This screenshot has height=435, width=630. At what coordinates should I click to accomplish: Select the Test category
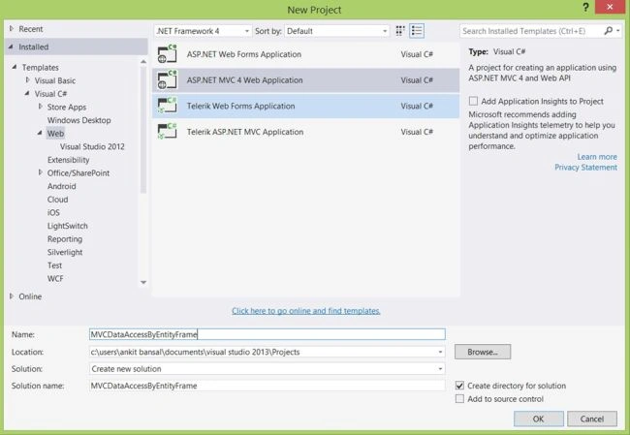54,265
